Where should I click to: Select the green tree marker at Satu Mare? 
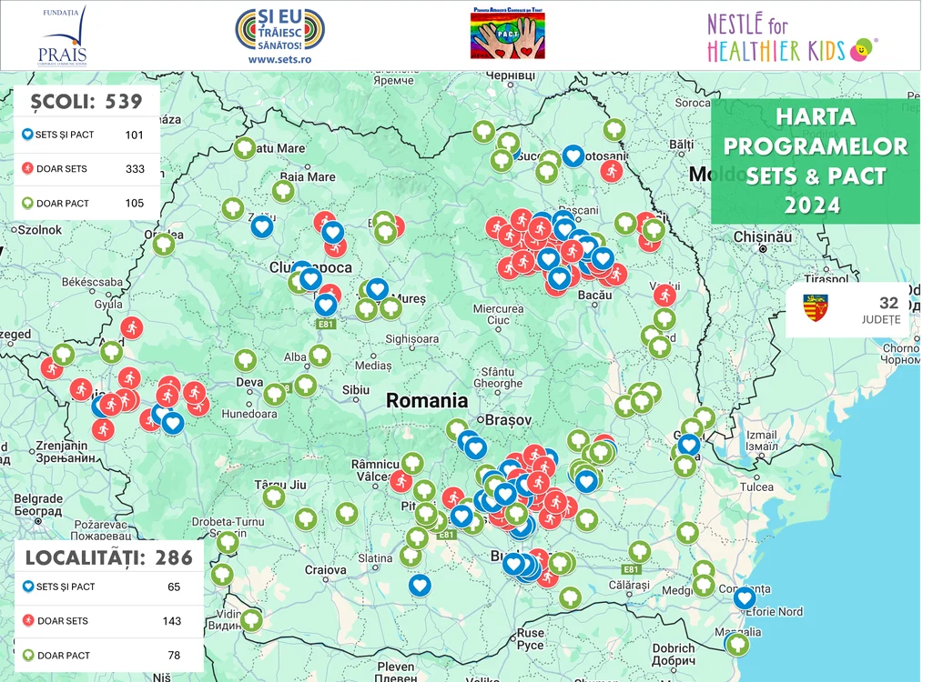245,148
